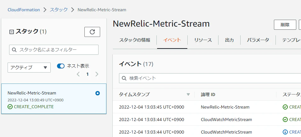Collapse the スタック side panel

click(12, 32)
